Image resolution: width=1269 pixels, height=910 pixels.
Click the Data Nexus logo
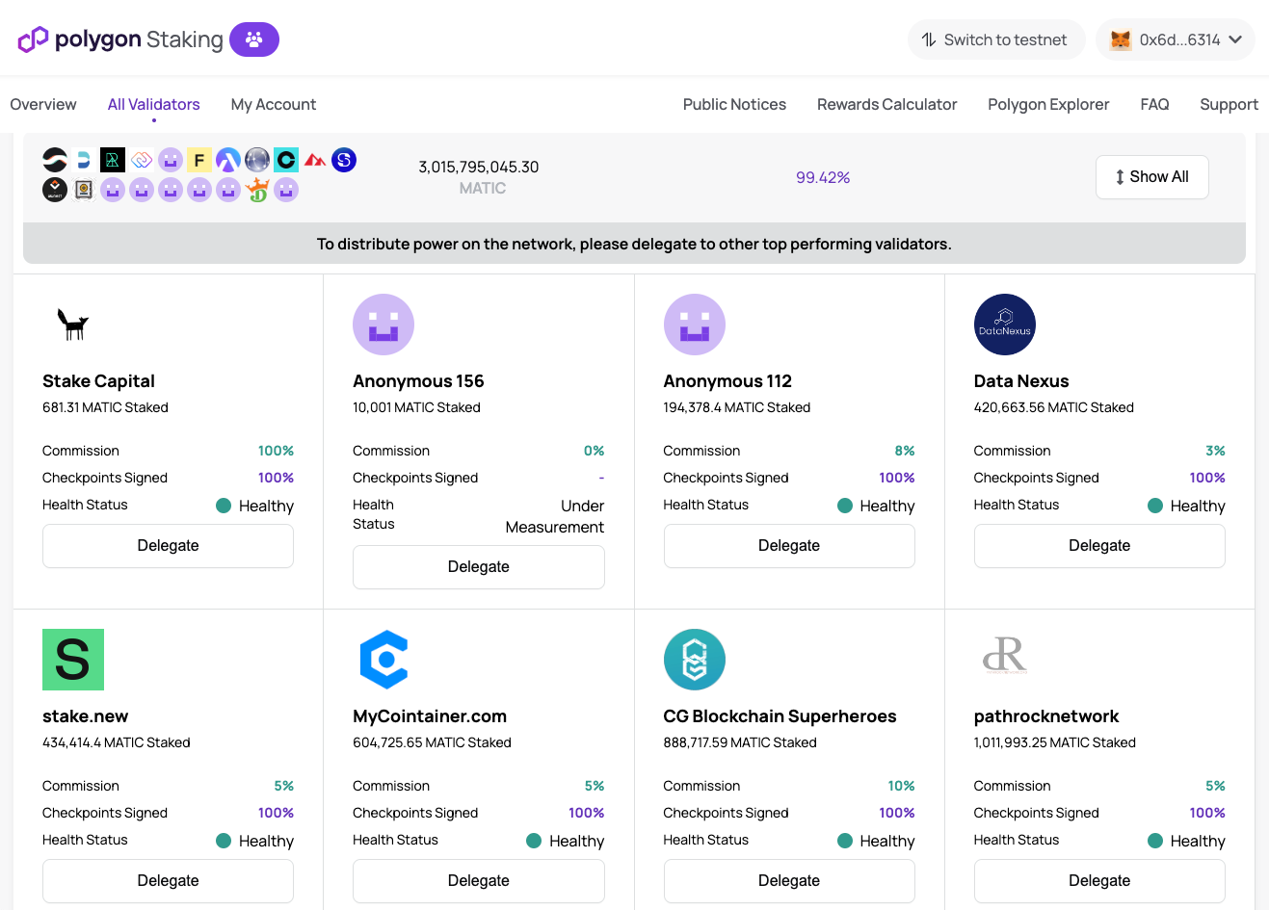[x=1005, y=325]
